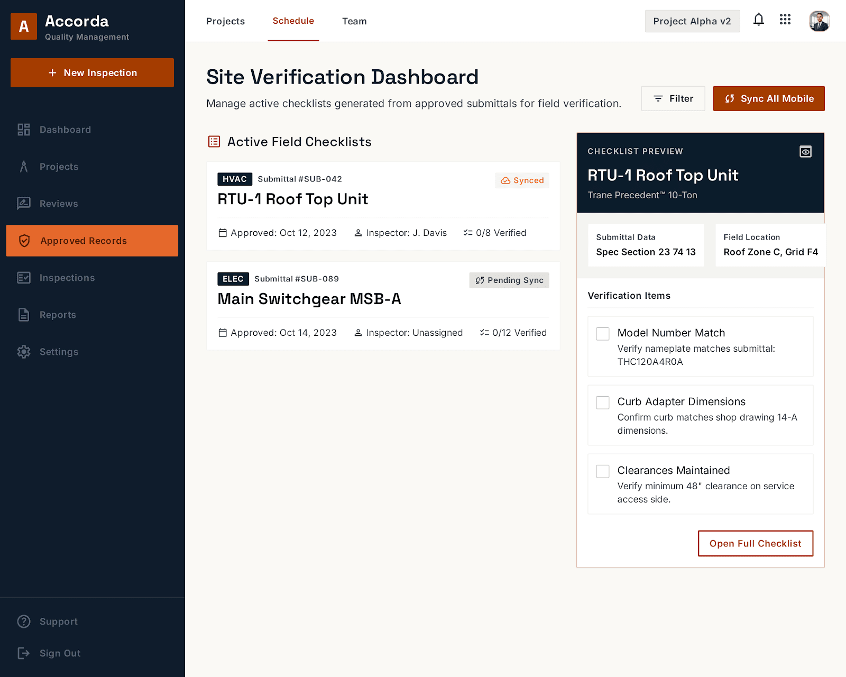Open Inspections in the sidebar
The height and width of the screenshot is (677, 846).
coord(92,278)
